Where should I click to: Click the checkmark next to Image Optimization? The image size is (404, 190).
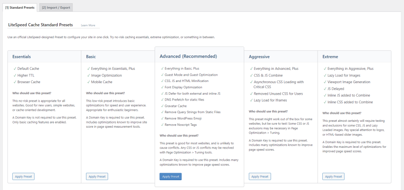point(88,75)
